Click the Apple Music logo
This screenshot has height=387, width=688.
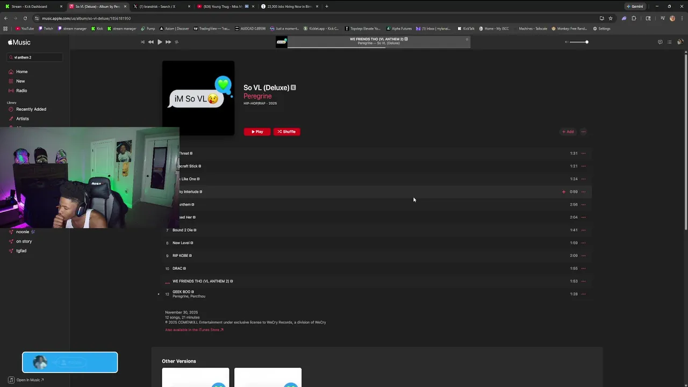tap(19, 42)
